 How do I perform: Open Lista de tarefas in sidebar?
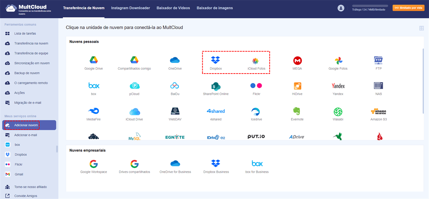[25, 34]
